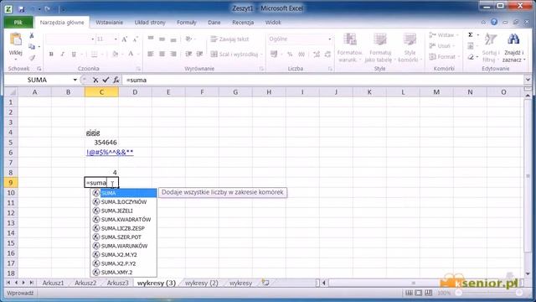This screenshot has height=302, width=536.
Task: Click Page Layout view icon in status bar
Action: [x=419, y=293]
